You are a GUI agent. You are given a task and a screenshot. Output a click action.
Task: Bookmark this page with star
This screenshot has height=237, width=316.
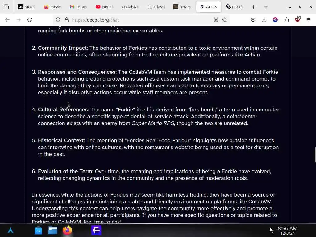tap(225, 20)
